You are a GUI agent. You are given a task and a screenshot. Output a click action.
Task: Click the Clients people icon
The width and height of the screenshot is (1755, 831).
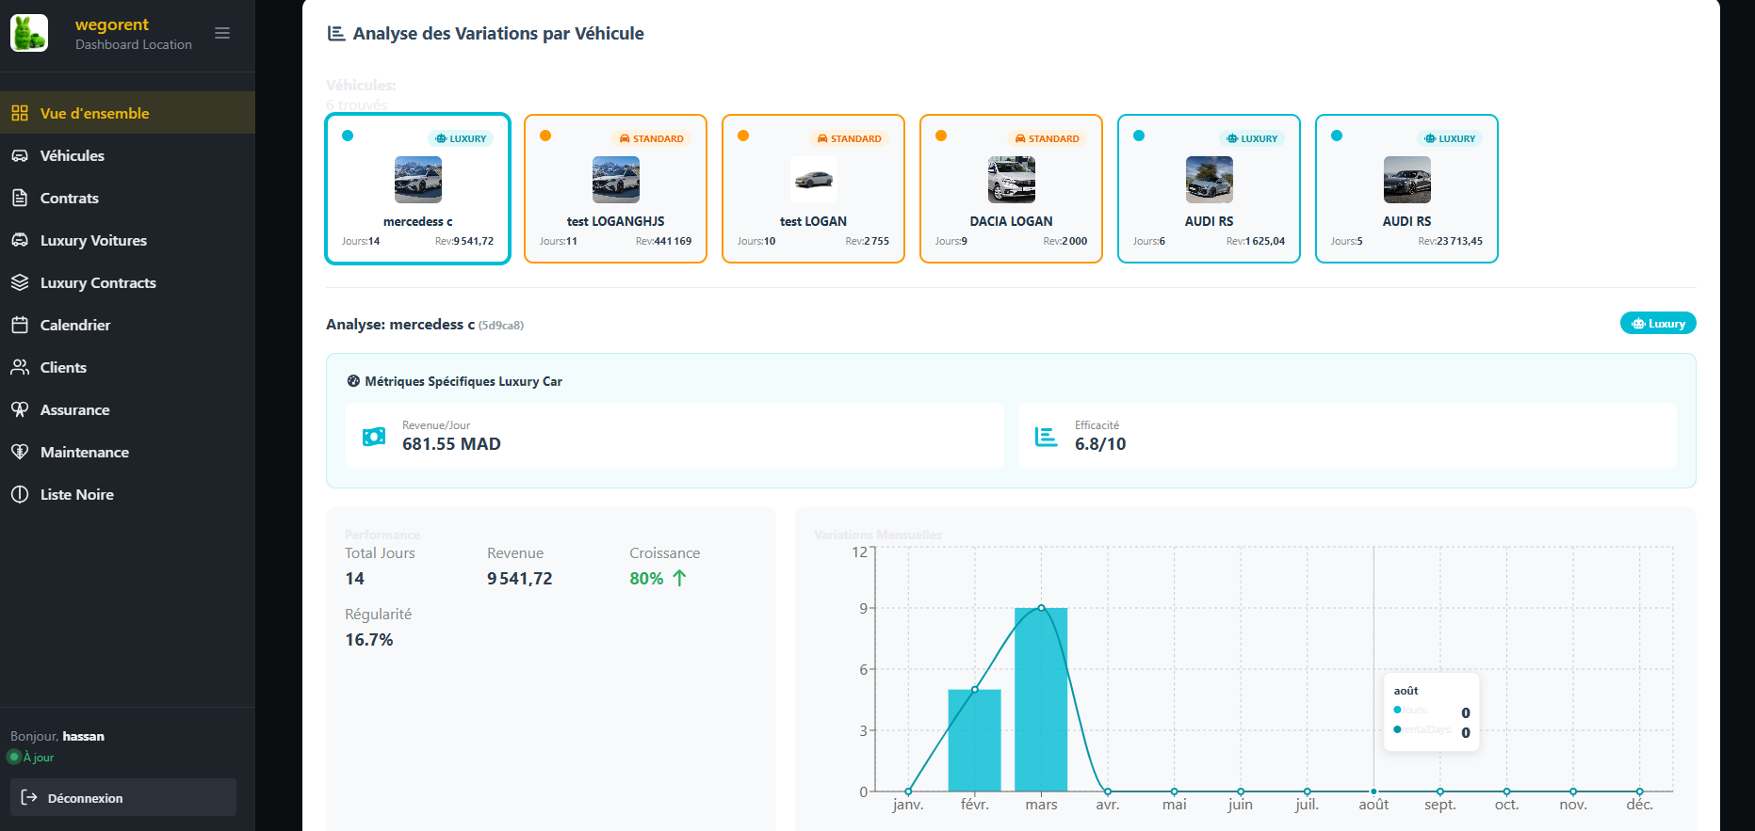pos(20,368)
